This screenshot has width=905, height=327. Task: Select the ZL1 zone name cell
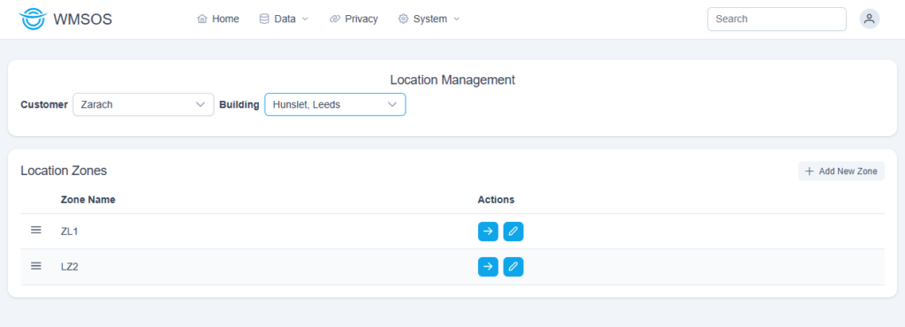[69, 232]
